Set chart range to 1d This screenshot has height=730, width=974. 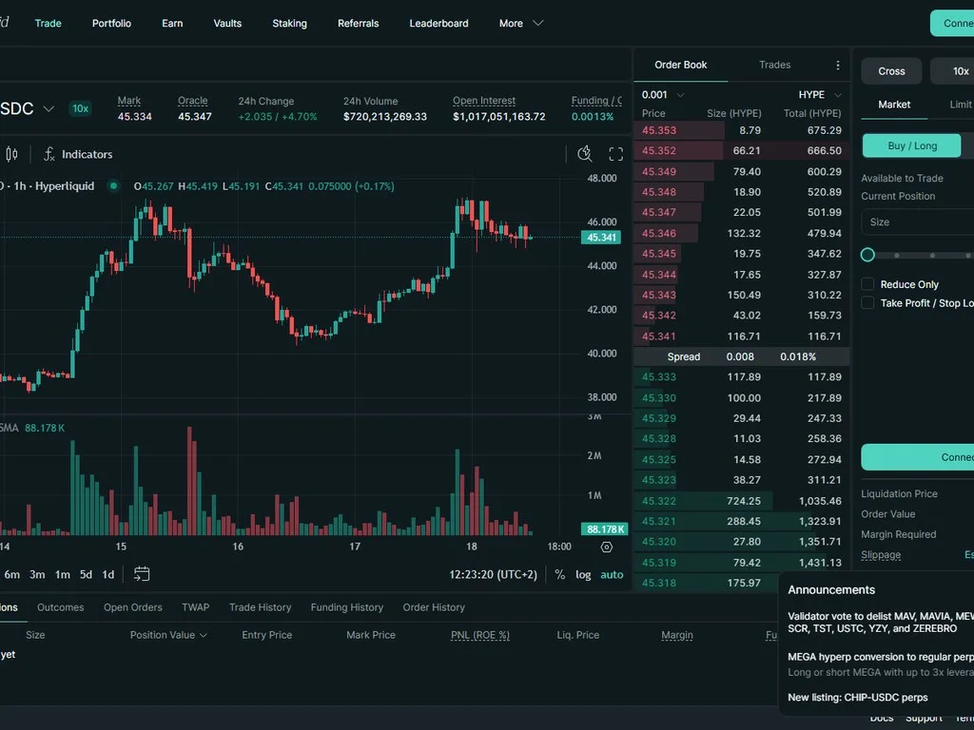[108, 575]
